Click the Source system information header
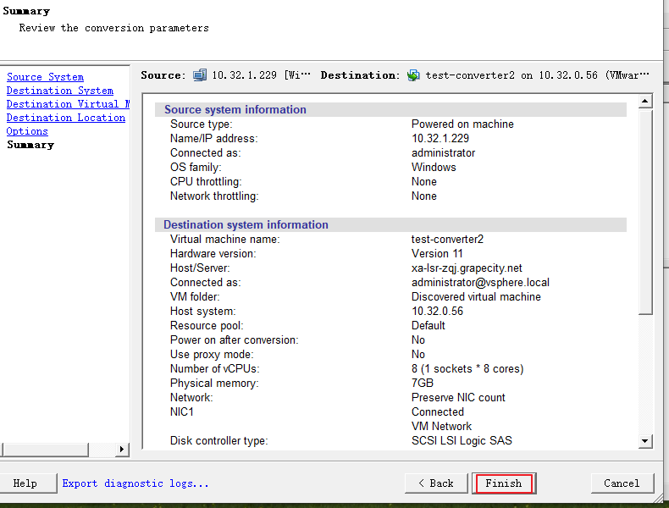 point(235,109)
